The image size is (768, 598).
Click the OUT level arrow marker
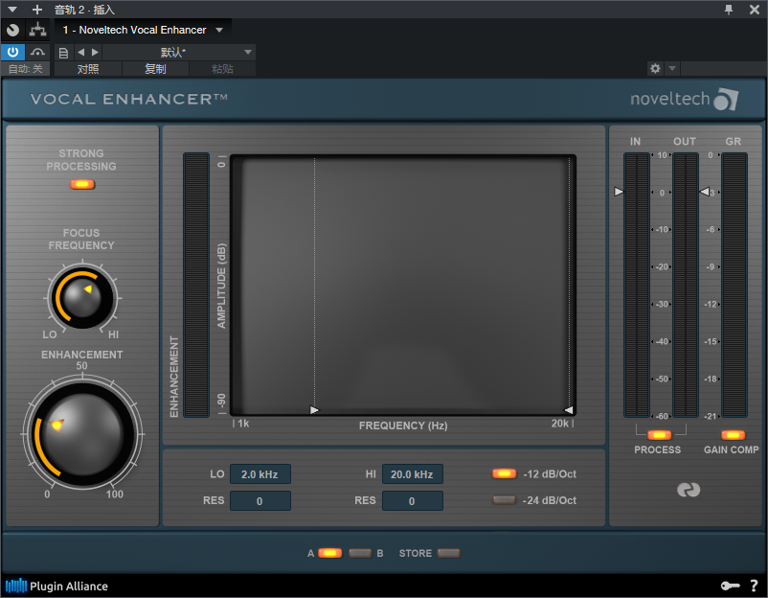click(705, 192)
